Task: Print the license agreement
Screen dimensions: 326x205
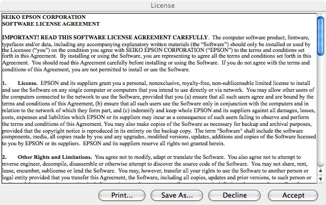Action: pyautogui.click(x=122, y=196)
